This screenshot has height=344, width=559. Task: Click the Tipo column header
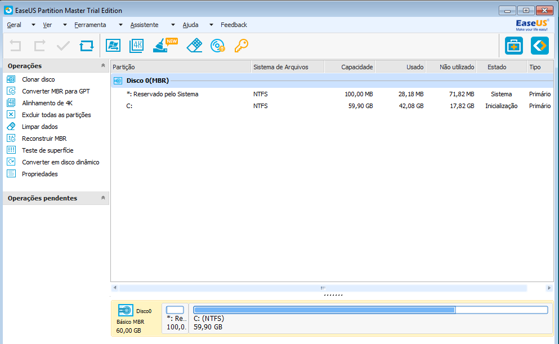[540, 67]
